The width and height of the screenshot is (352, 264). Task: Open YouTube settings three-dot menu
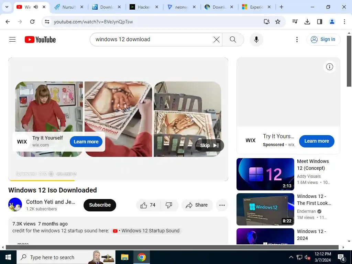coord(297,40)
